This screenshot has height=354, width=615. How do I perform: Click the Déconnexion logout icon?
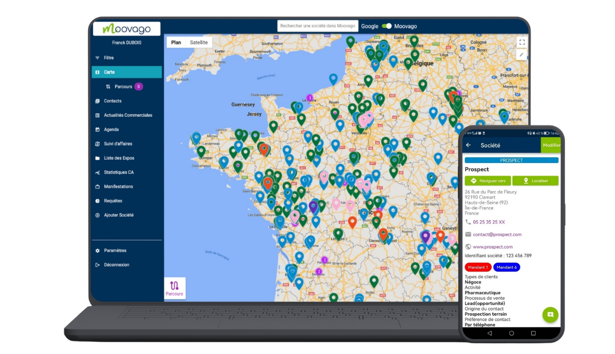click(97, 265)
